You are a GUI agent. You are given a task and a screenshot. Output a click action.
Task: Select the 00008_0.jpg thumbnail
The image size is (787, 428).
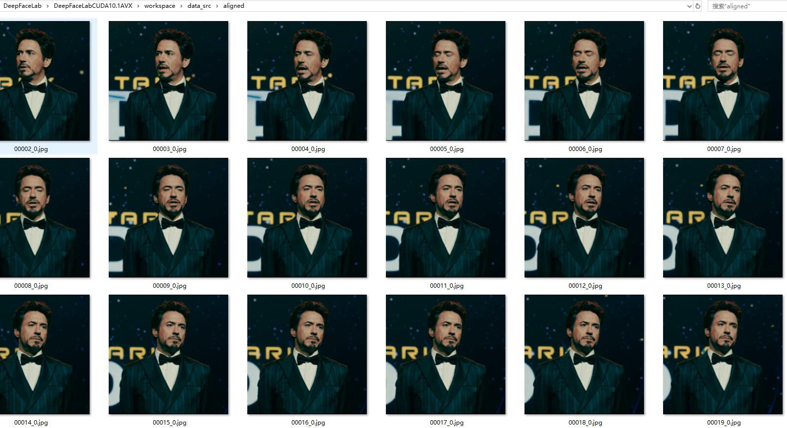coord(45,218)
